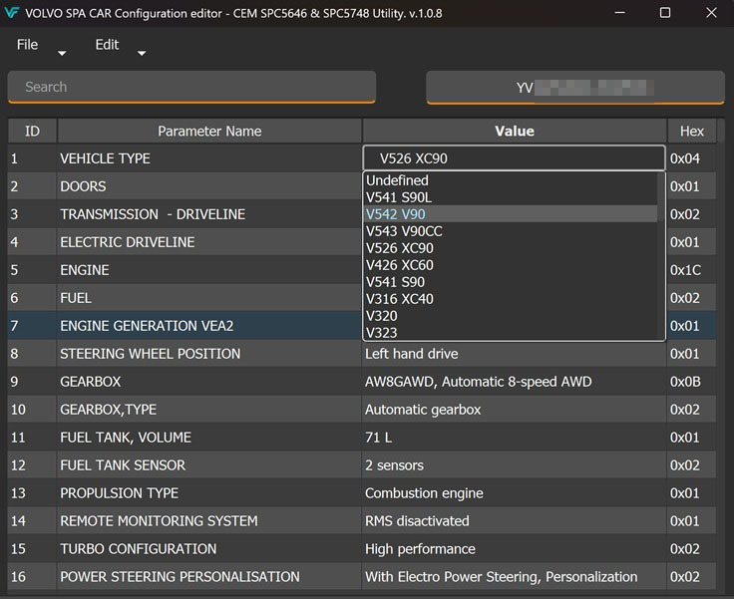Click the Volvo app logo icon
This screenshot has height=599, width=734.
(x=11, y=13)
